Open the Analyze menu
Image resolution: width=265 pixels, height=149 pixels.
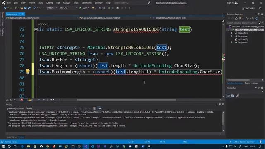click(x=66, y=3)
